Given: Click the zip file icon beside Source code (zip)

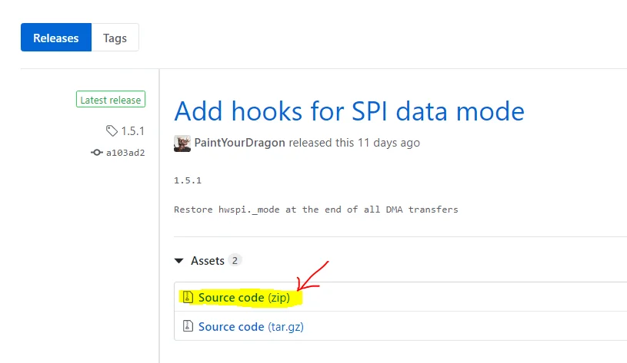Looking at the screenshot, I should point(188,297).
